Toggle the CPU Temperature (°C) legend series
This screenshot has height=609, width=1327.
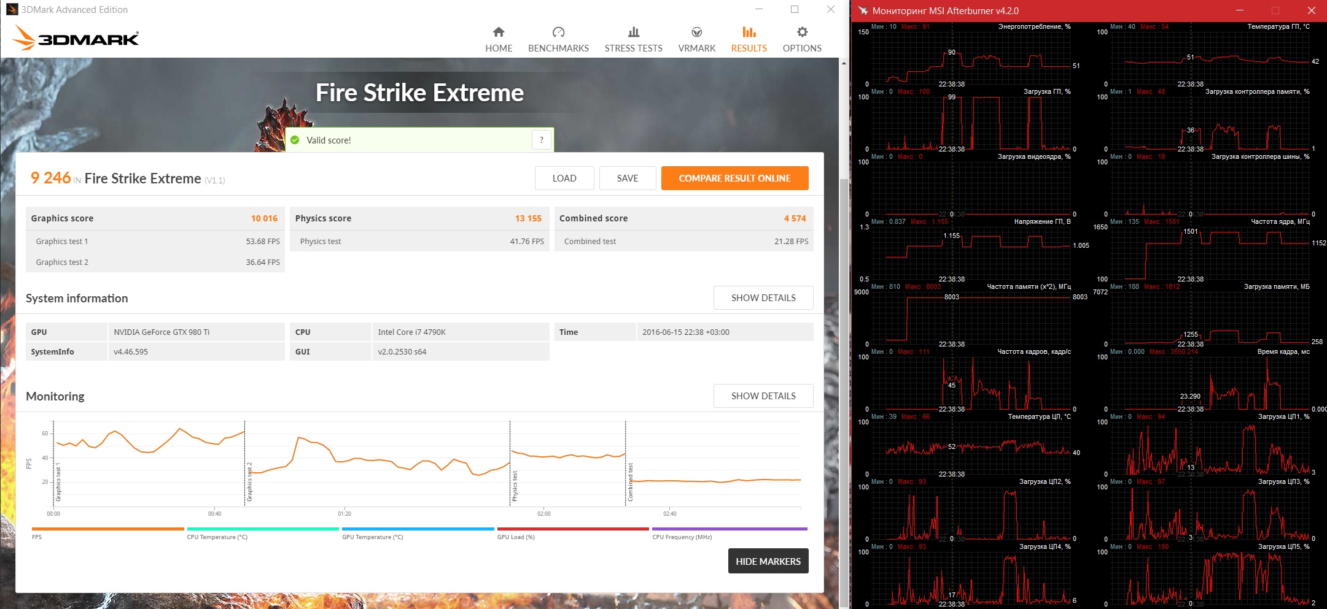click(263, 532)
